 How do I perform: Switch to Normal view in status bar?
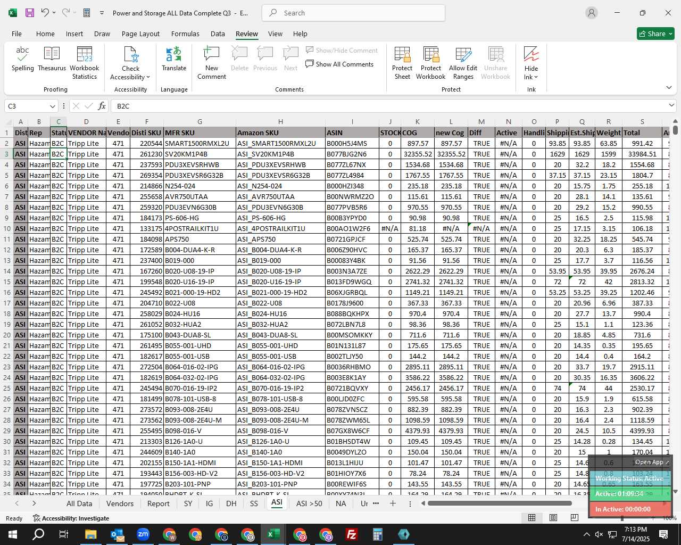click(531, 517)
